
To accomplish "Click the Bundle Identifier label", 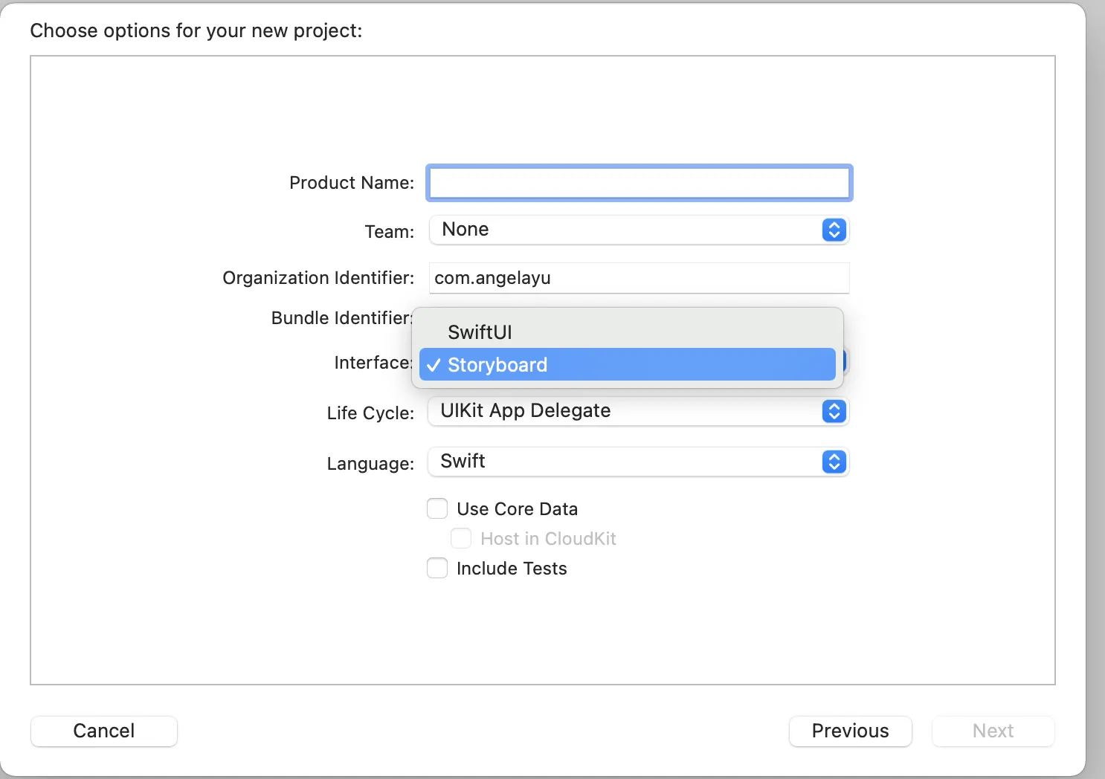I will (341, 318).
